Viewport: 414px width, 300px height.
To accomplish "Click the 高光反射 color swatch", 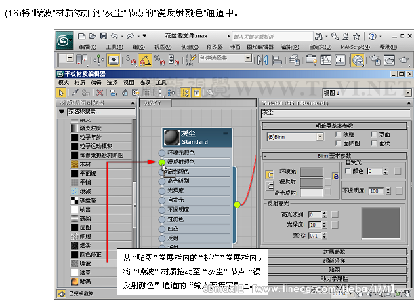I will 312,193.
